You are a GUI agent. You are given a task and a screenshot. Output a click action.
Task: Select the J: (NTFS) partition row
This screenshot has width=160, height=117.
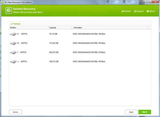(x=80, y=62)
